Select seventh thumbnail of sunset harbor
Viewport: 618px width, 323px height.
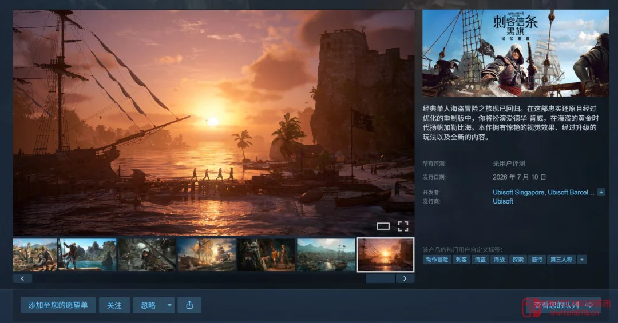click(386, 255)
